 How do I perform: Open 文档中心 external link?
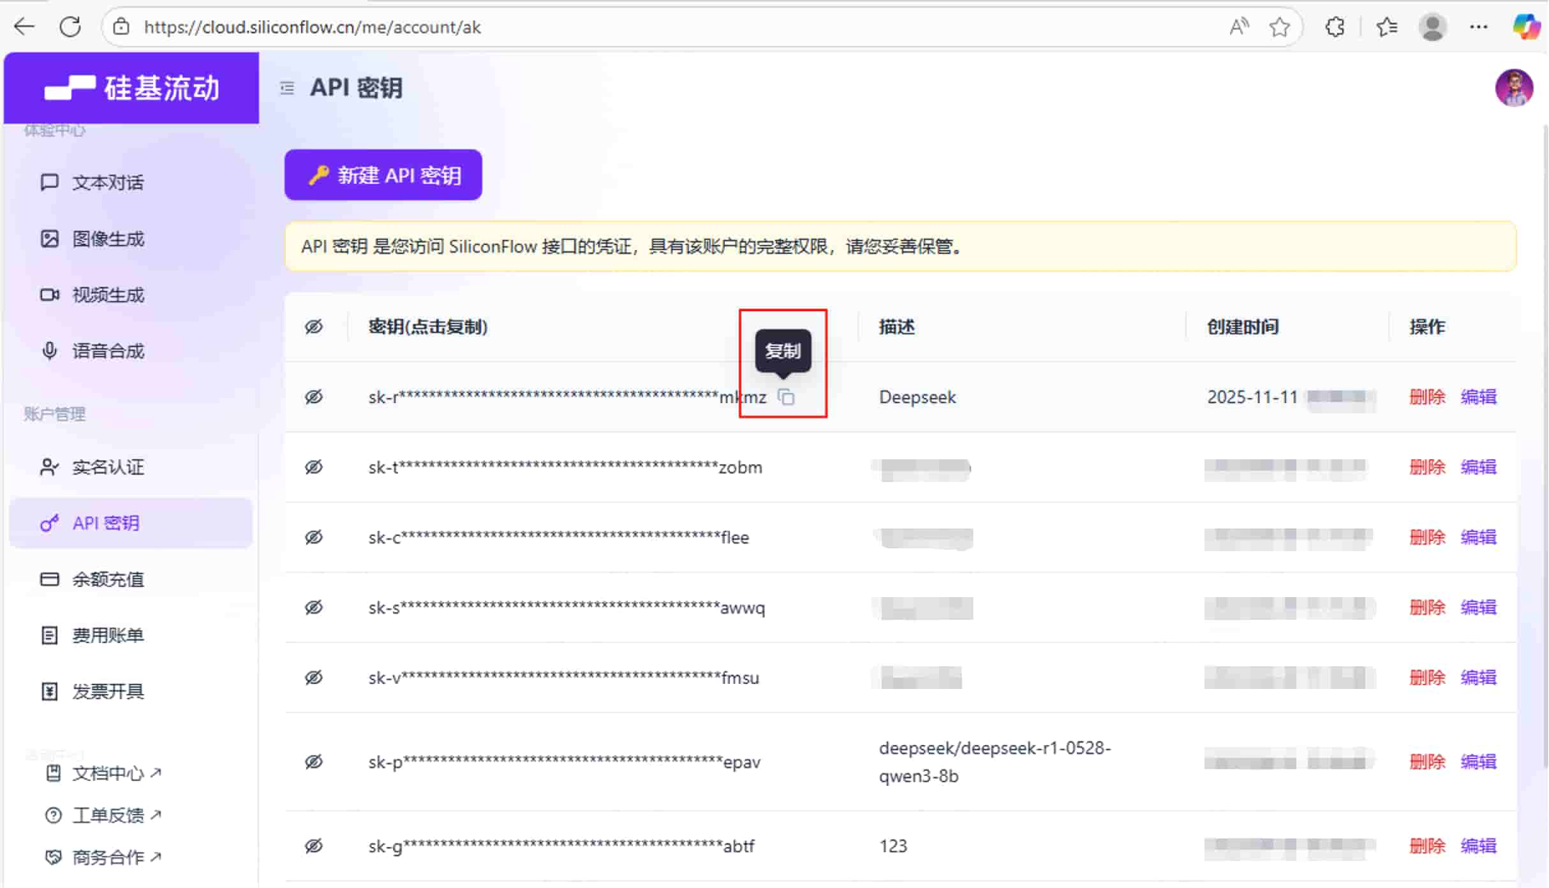tap(115, 773)
